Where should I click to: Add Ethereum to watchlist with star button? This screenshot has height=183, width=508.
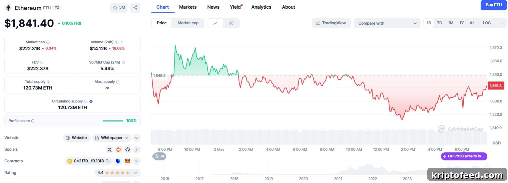(119, 8)
